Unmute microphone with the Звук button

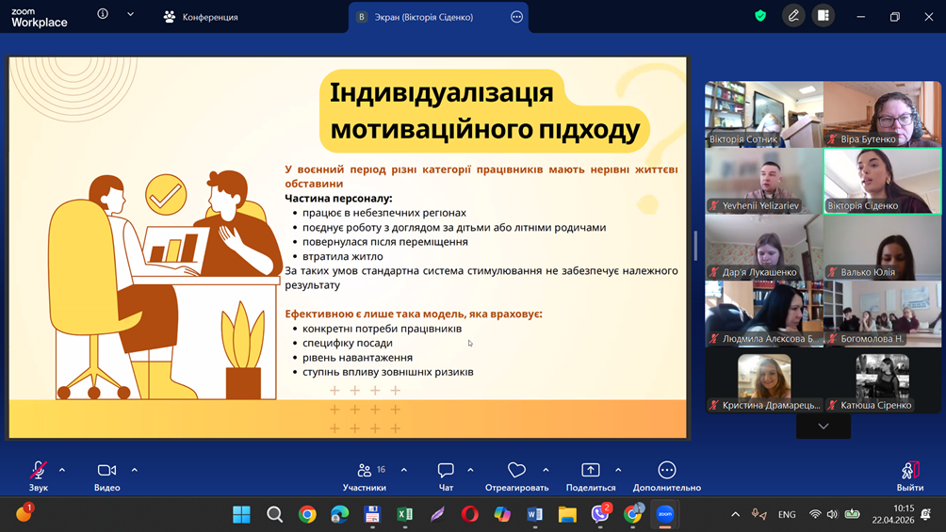click(38, 476)
